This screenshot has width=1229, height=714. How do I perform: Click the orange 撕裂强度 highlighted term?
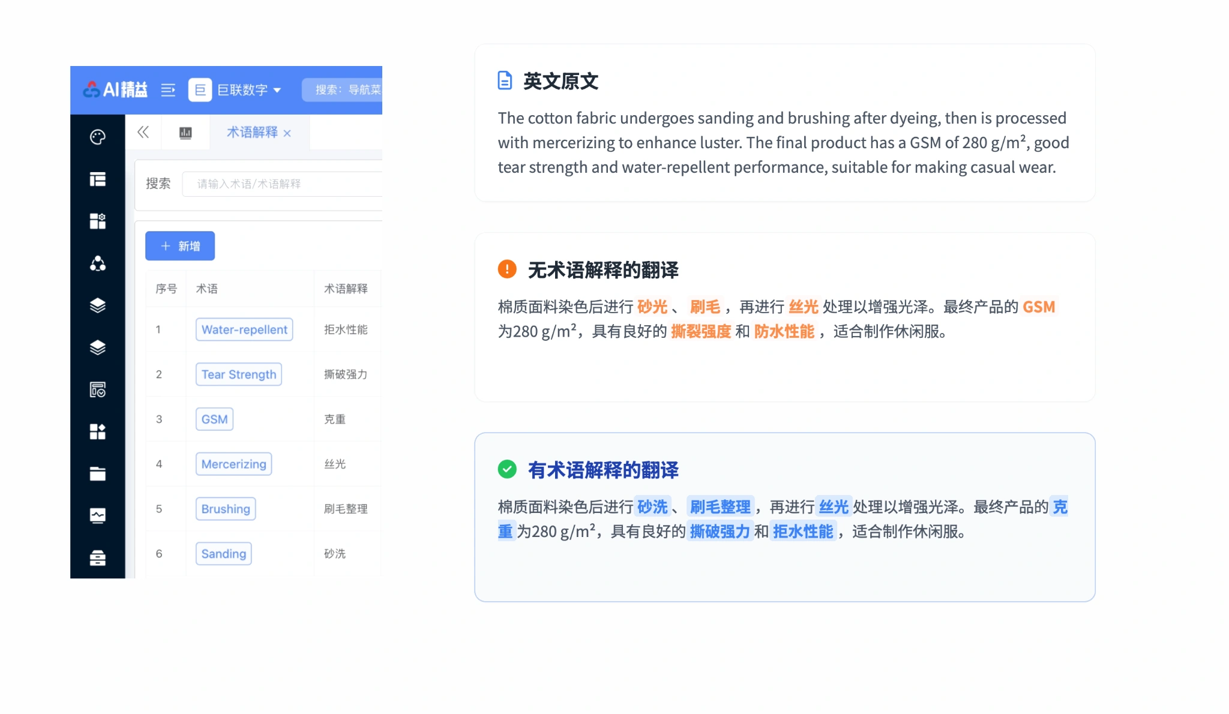701,331
